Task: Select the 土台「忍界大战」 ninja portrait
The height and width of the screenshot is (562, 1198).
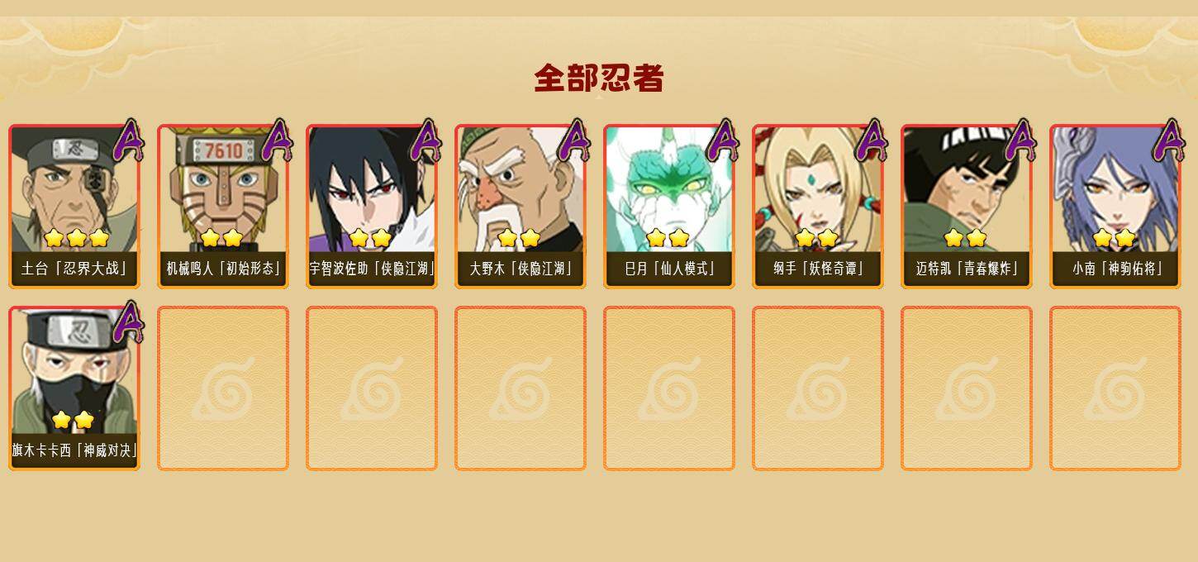Action: click(x=74, y=207)
